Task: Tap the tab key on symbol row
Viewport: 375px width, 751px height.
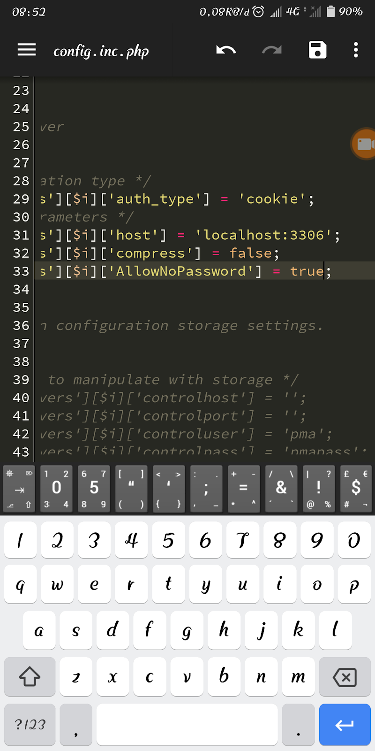Action: pyautogui.click(x=19, y=489)
